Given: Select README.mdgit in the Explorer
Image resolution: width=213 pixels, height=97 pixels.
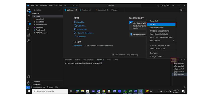Looking at the screenshot, I should (x=42, y=33).
